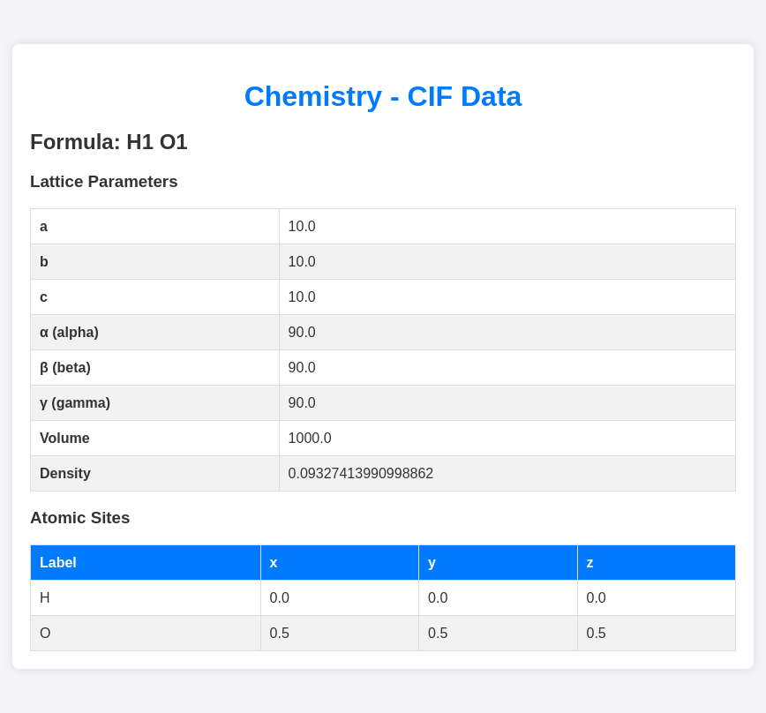
Task: Select the O atom label cell
Action: click(x=45, y=634)
